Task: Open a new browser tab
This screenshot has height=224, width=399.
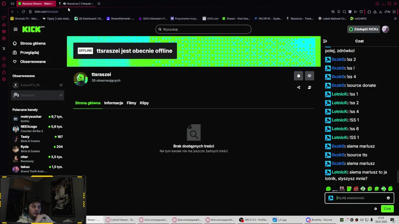Action: [99, 4]
